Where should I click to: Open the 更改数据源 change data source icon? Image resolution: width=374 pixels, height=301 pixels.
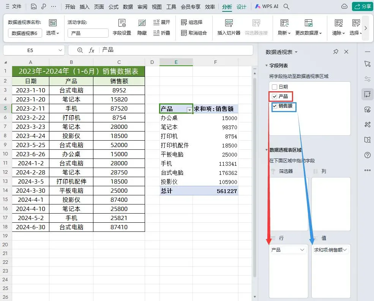[308, 23]
